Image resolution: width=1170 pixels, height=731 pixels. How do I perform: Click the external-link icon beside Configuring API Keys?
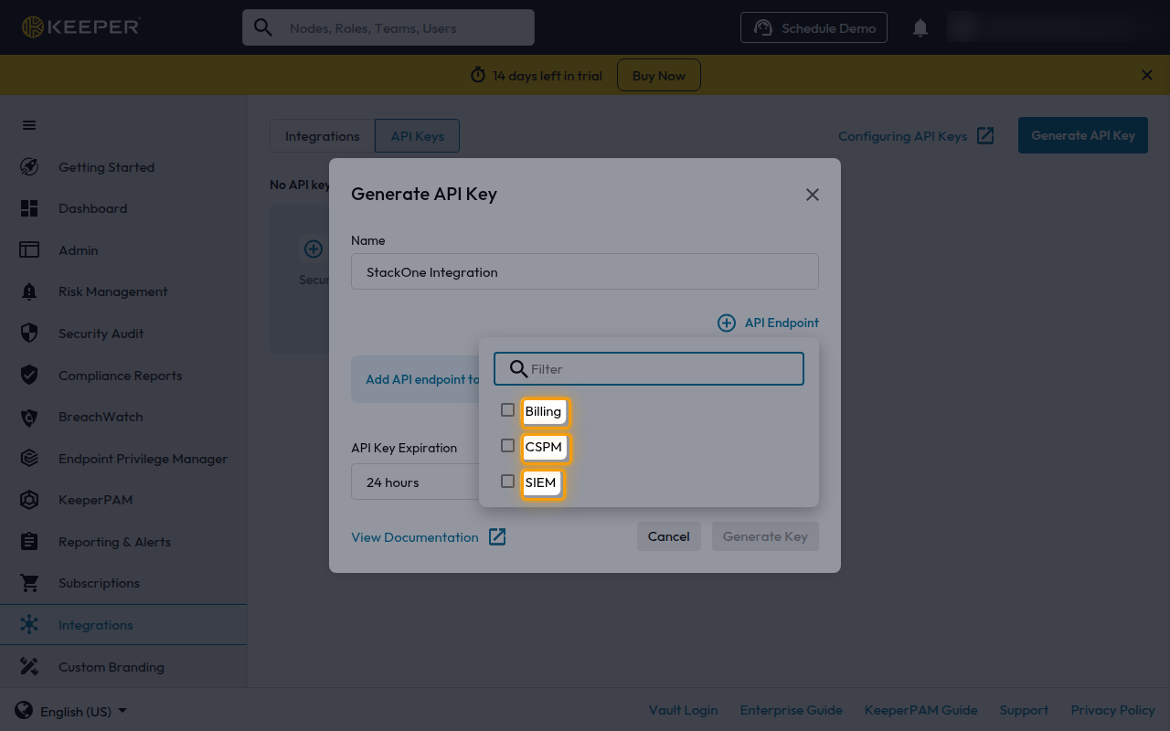click(x=985, y=135)
